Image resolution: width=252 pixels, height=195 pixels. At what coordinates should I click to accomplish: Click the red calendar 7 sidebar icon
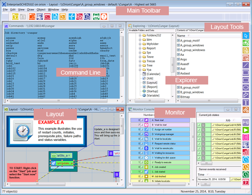[246, 182]
